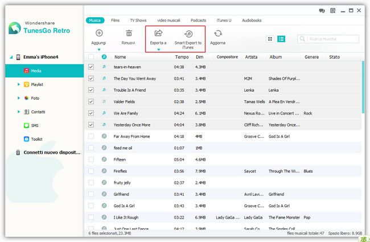Expand the Foto tree arrow
Image resolution: width=370 pixels, height=242 pixels.
pyautogui.click(x=19, y=98)
